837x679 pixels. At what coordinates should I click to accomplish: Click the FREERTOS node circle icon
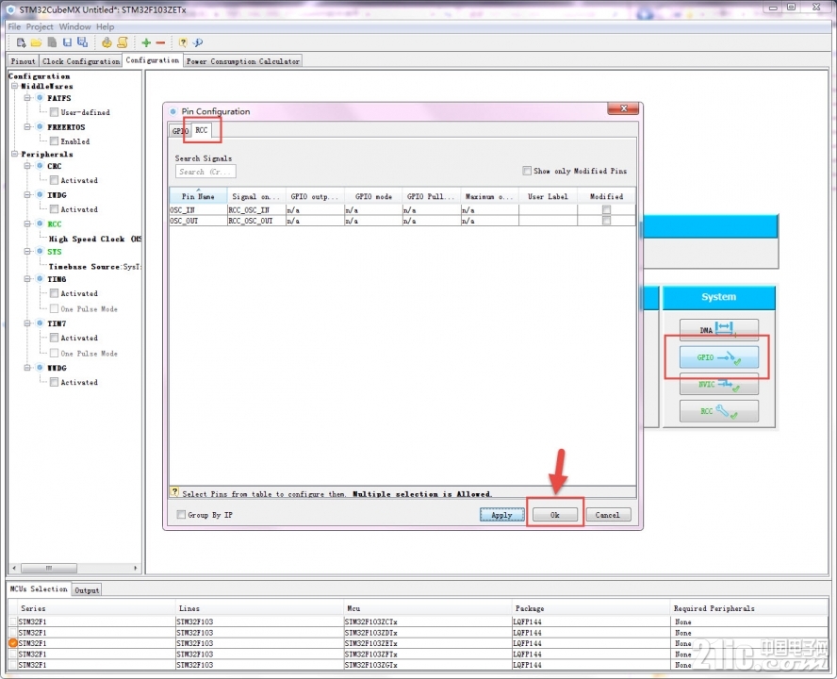pos(40,126)
